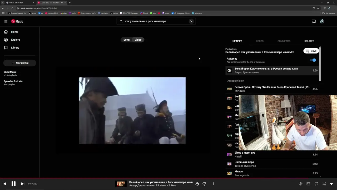Screen dimensions: 337x190
Task: Skip to the previous track
Action: [x=4, y=184]
